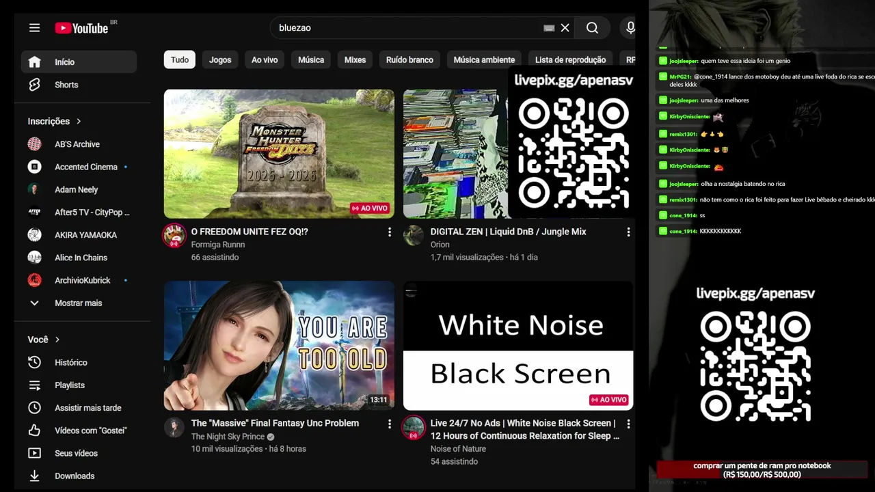Open Downloads in the sidebar
This screenshot has width=875, height=492.
(x=79, y=476)
